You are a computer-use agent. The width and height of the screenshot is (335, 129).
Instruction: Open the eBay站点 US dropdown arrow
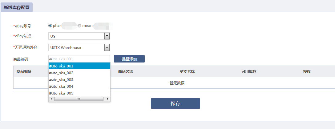click(x=107, y=36)
